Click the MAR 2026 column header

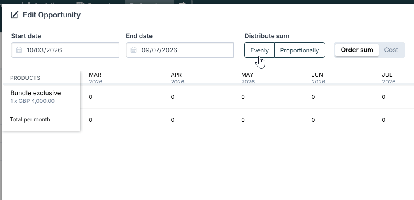[96, 78]
